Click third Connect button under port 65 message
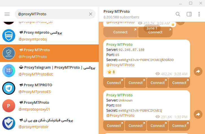Image resolution: width=205 pixels, height=134 pixels. 157,83
